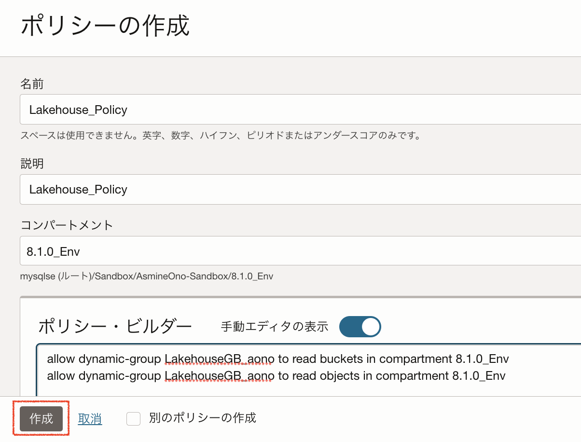Click the underlined LakehouseGB_aono in first statement
This screenshot has height=442, width=581.
[x=219, y=359]
